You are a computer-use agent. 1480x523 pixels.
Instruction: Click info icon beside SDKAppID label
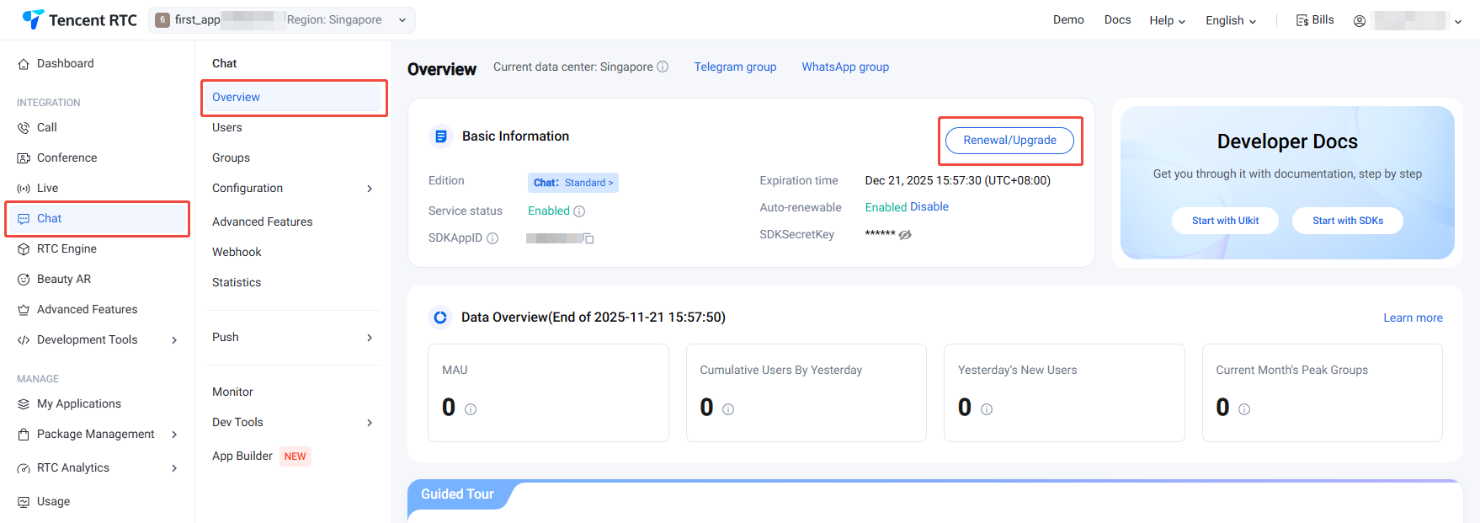(x=492, y=238)
